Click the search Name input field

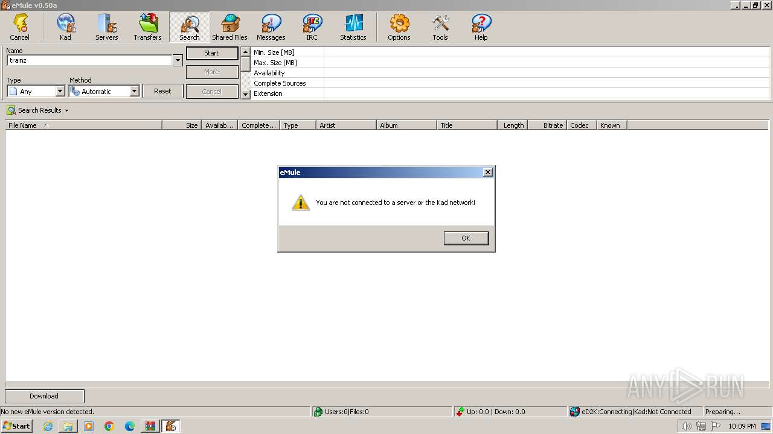point(89,60)
